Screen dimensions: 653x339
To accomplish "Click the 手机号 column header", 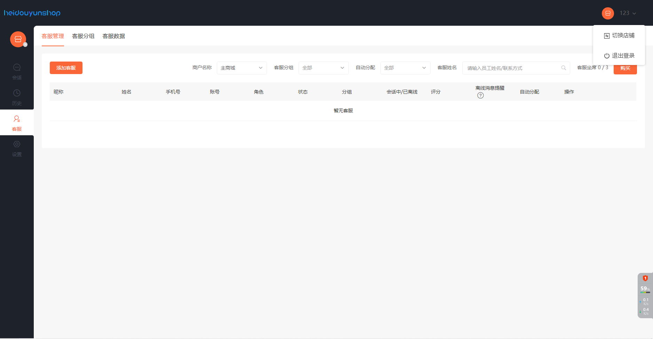I will click(173, 92).
